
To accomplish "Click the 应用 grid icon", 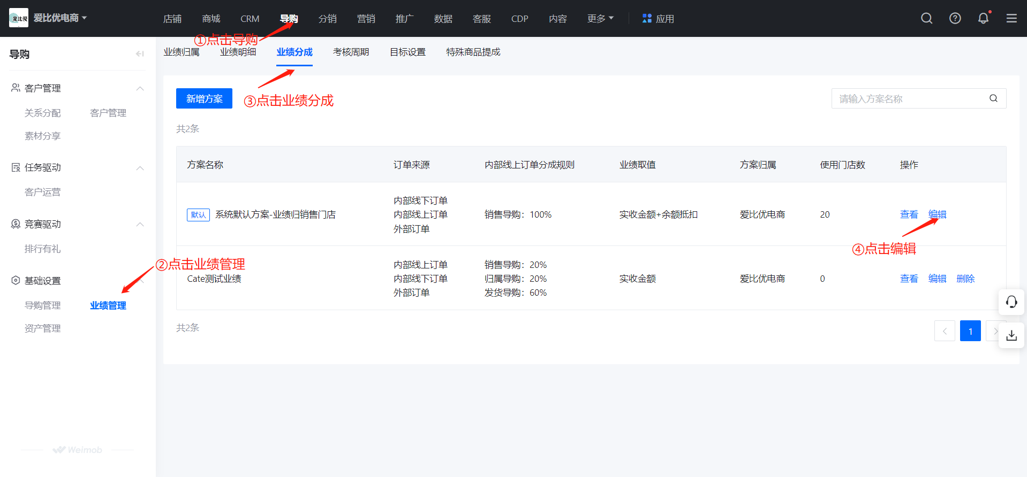I will 647,18.
